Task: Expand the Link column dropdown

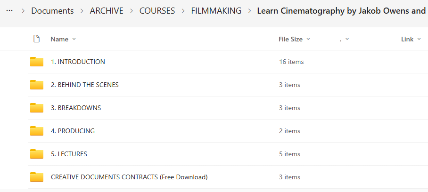Action: pos(410,39)
